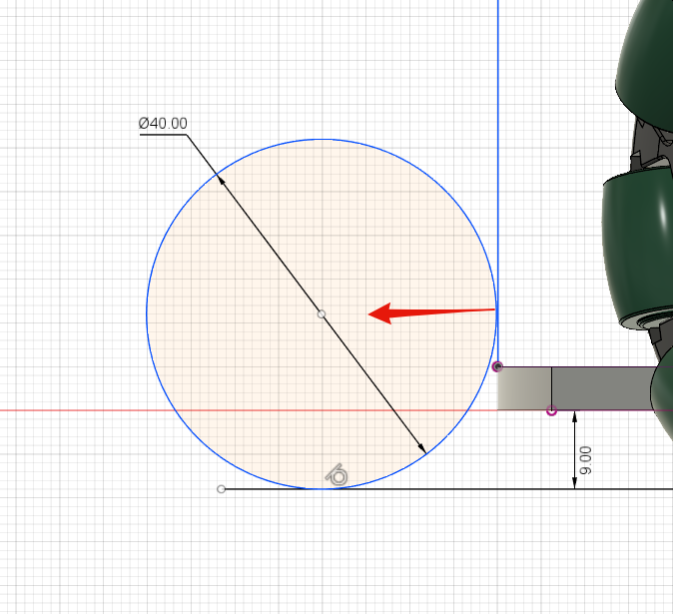Select the magenta projected point under the gray body

pyautogui.click(x=552, y=410)
